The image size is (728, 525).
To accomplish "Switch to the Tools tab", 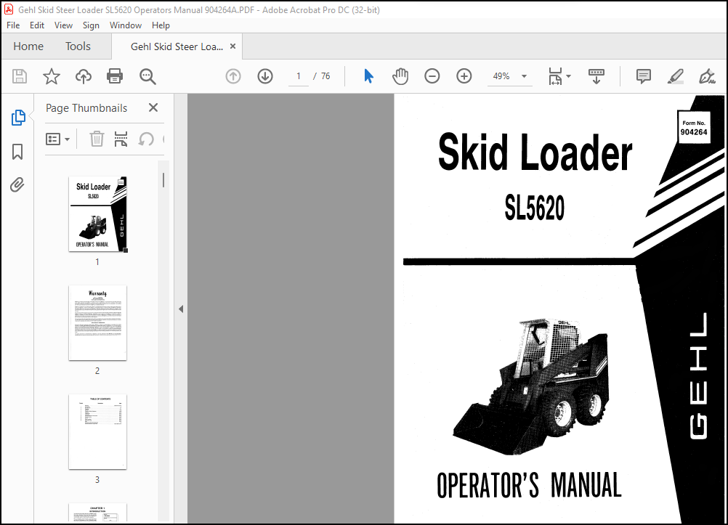I will point(78,46).
